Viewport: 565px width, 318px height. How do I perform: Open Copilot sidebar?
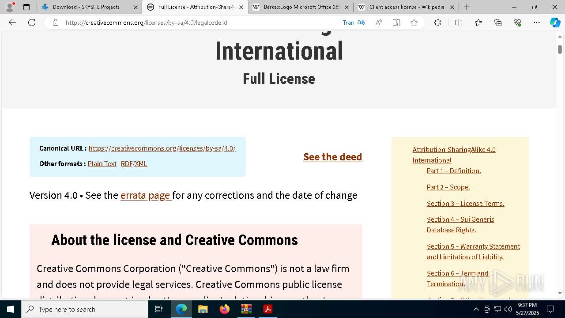pyautogui.click(x=555, y=23)
